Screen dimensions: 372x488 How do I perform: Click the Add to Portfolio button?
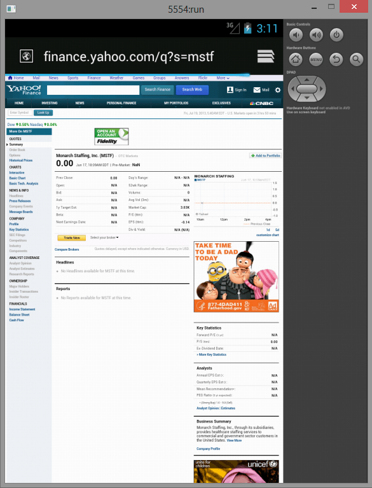coord(266,156)
